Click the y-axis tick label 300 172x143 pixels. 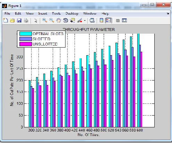[19, 57]
